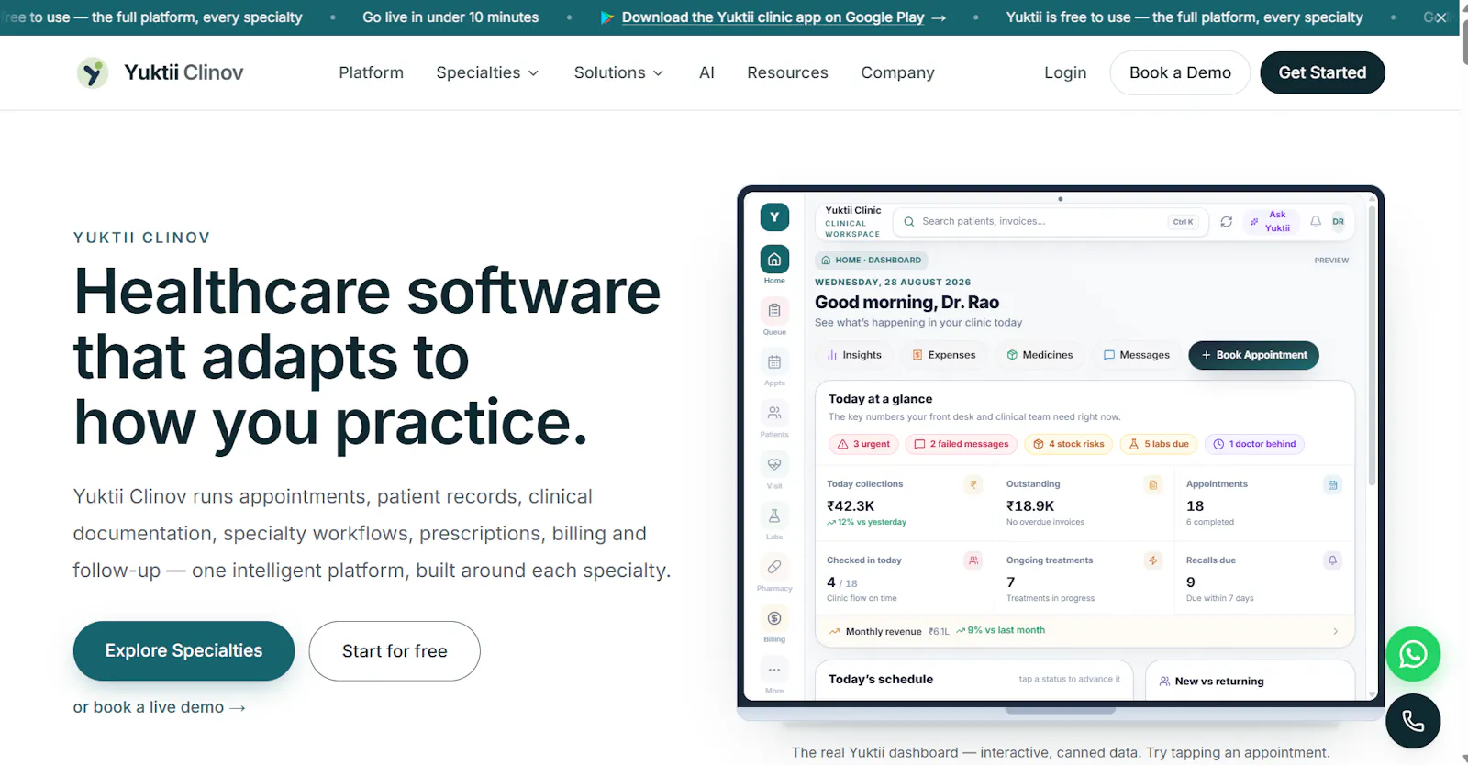Click Book a Demo button
Viewport: 1468px width, 765px height.
1180,72
